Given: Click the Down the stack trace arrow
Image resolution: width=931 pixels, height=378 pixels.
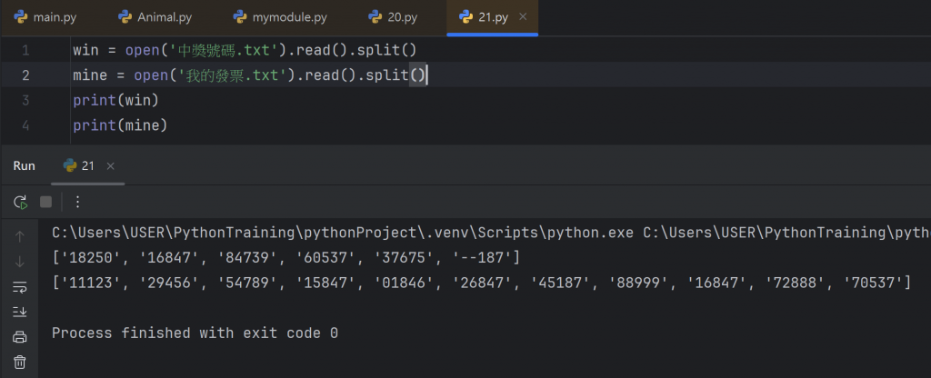Looking at the screenshot, I should [x=20, y=262].
